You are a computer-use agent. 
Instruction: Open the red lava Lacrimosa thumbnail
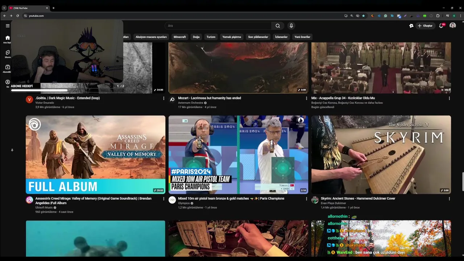click(x=238, y=68)
